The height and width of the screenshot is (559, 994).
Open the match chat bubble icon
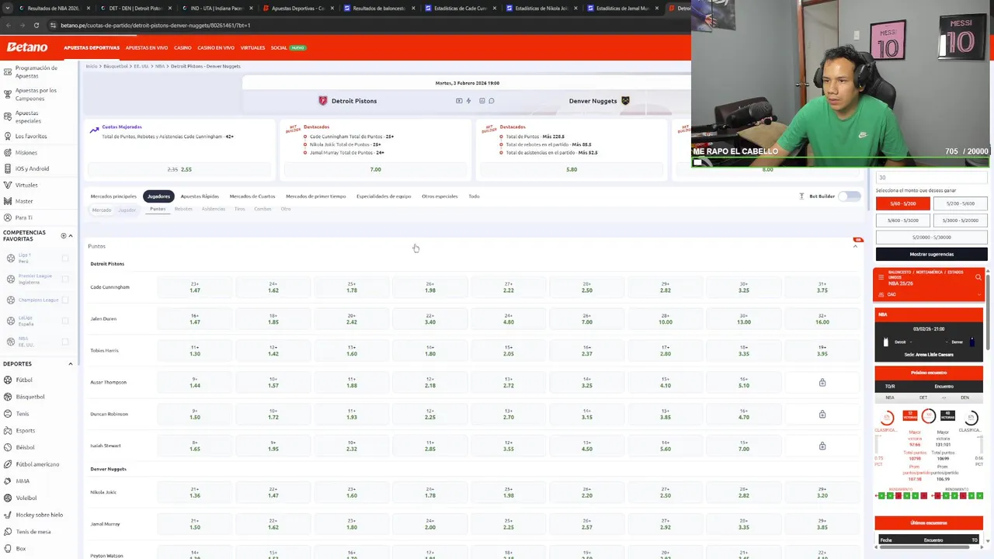[x=492, y=101]
